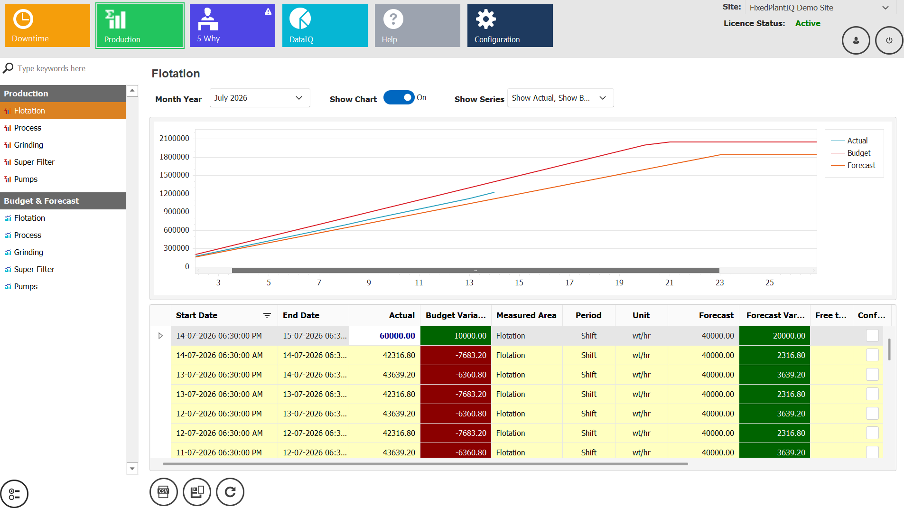904x509 pixels.
Task: Open the DataIQ module tile
Action: point(325,26)
